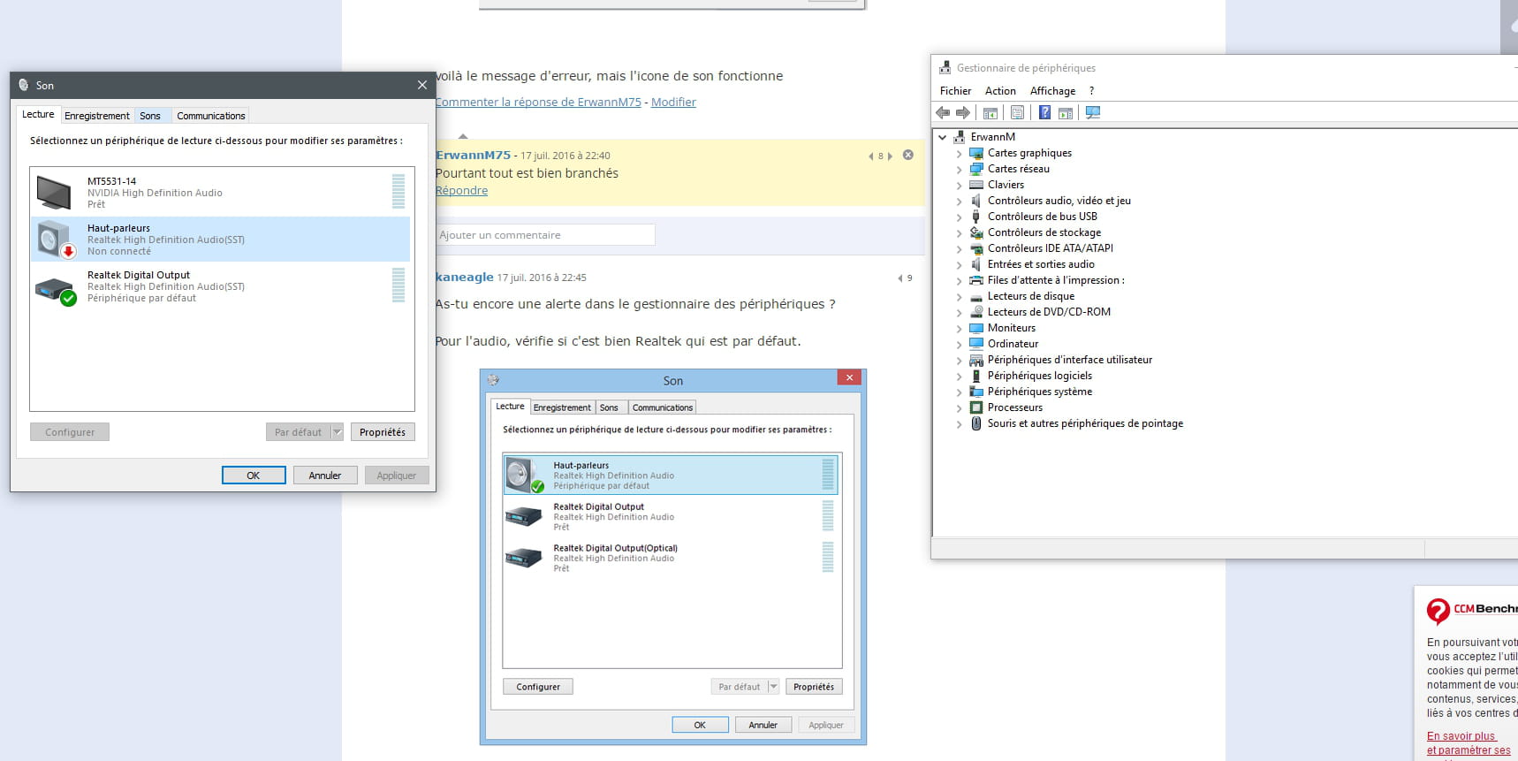1518x761 pixels.
Task: Open the Modifier link
Action: pos(673,103)
